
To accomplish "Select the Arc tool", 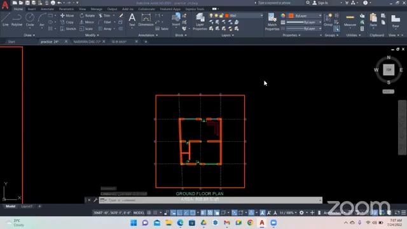I will [x=42, y=20].
